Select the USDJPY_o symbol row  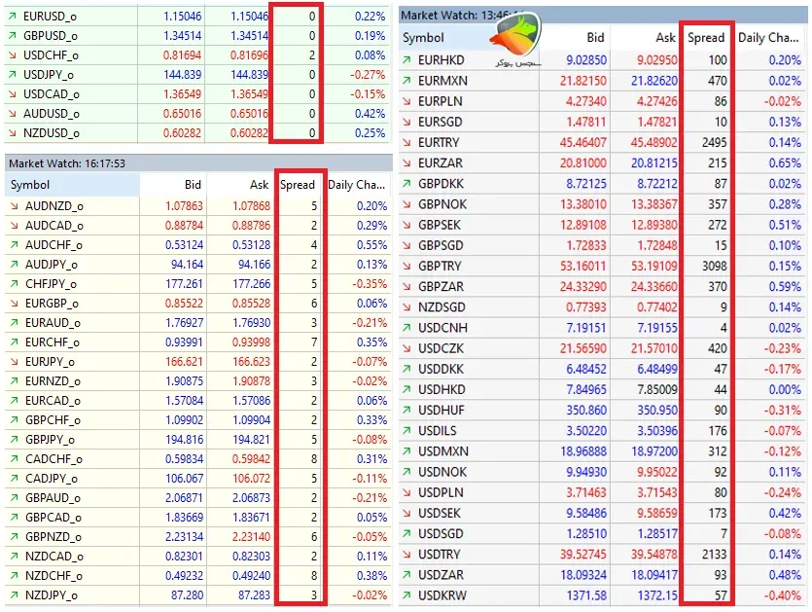click(x=197, y=75)
